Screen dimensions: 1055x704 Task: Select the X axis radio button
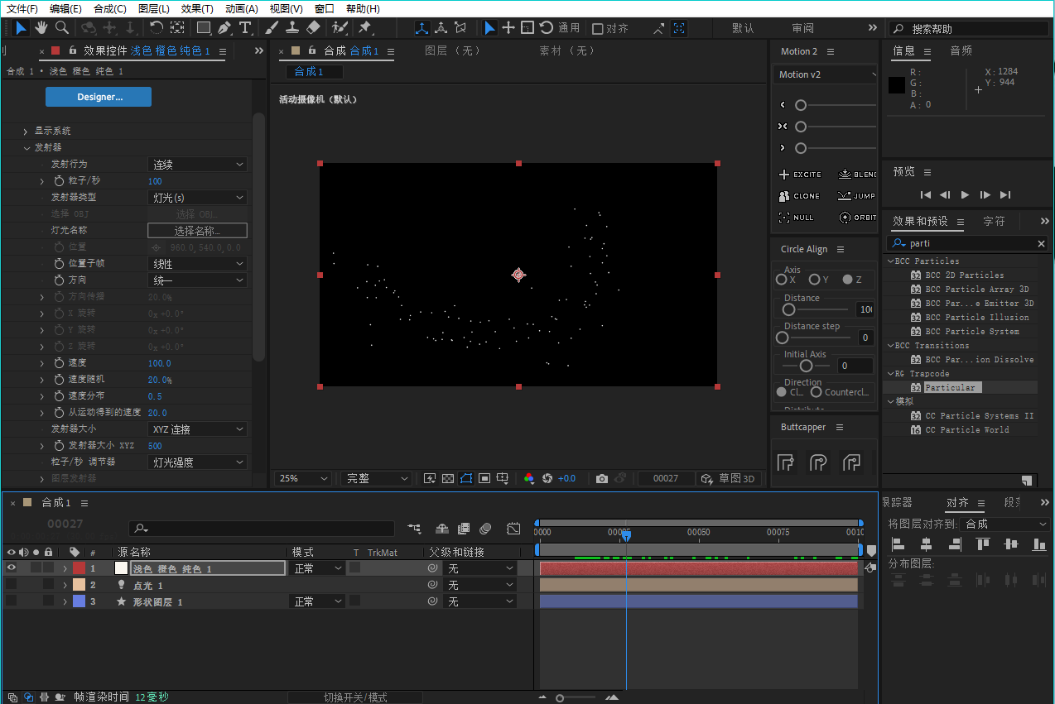coord(781,280)
